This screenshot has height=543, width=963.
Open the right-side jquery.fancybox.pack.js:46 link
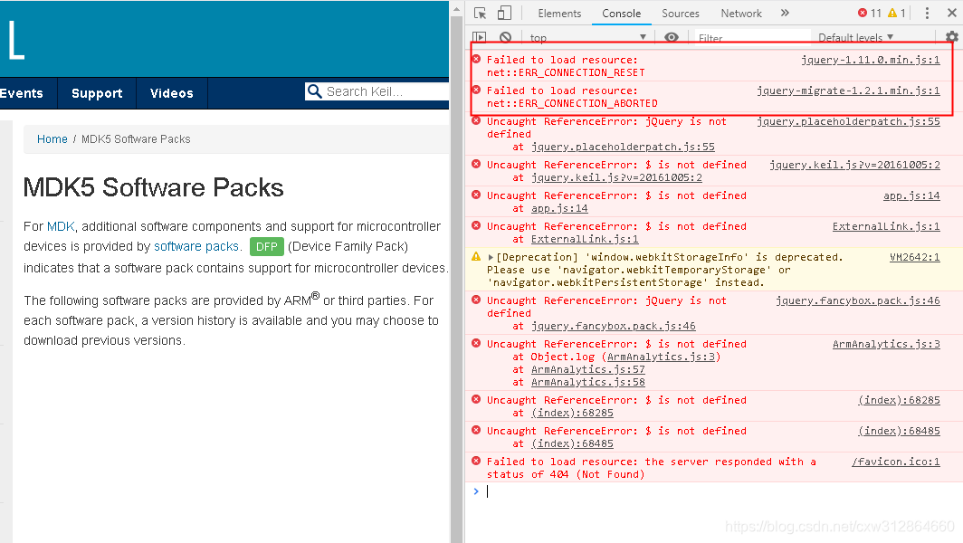point(857,300)
